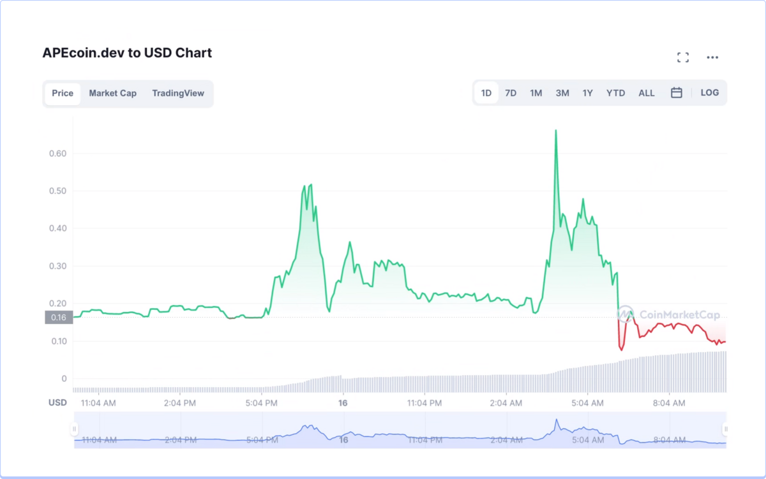Click the highest green price peak above 0.60
This screenshot has width=766, height=479.
(556, 131)
